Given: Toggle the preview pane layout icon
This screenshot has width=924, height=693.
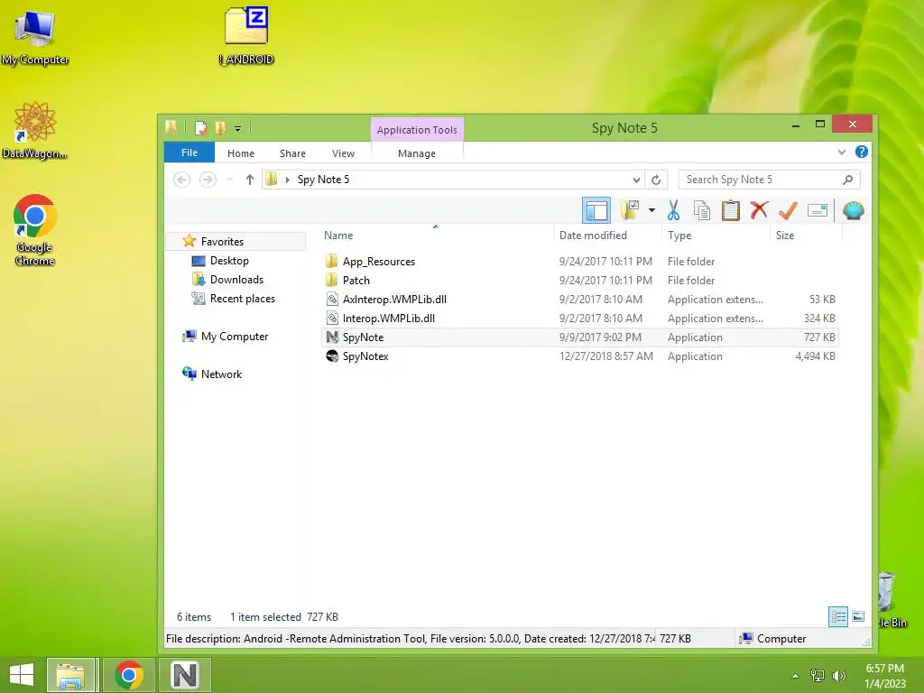Looking at the screenshot, I should click(x=596, y=210).
